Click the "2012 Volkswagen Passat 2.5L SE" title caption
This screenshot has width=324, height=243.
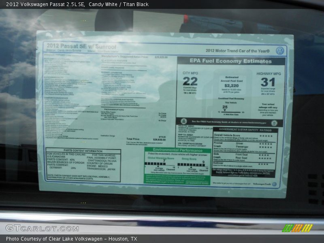pos(45,4)
